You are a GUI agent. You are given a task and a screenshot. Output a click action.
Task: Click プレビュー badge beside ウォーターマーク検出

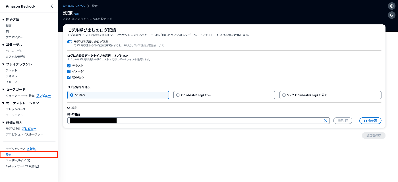tap(43, 96)
